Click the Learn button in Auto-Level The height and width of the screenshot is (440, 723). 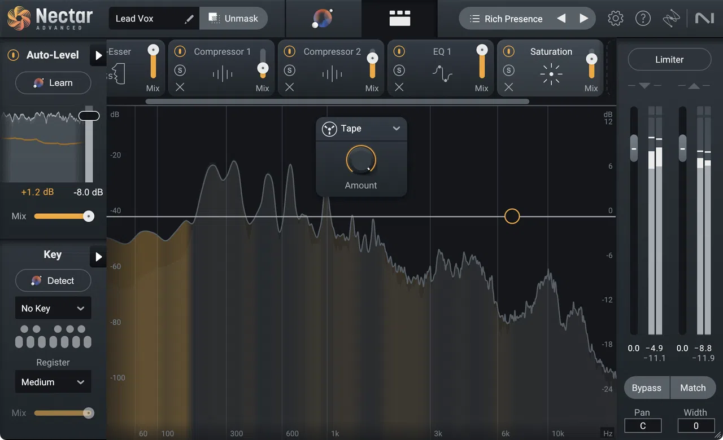point(53,82)
